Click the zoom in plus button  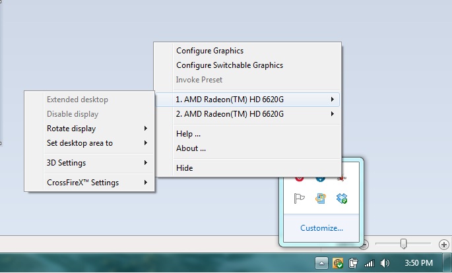(444, 245)
